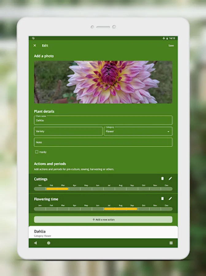Tap the Dahlia card at the bottom
Viewport: 206px width, 276px height.
click(103, 232)
